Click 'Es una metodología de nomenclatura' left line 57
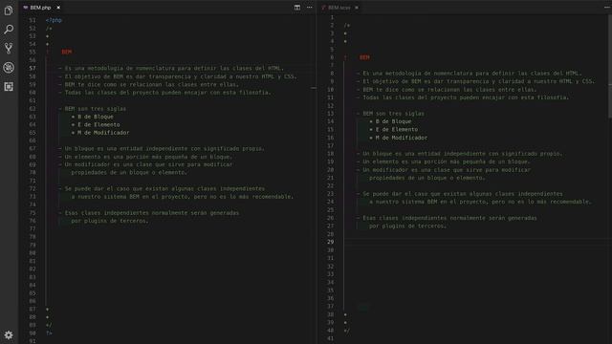 (x=120, y=68)
